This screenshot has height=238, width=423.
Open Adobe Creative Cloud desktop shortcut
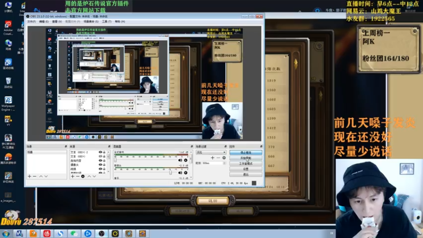click(8, 28)
